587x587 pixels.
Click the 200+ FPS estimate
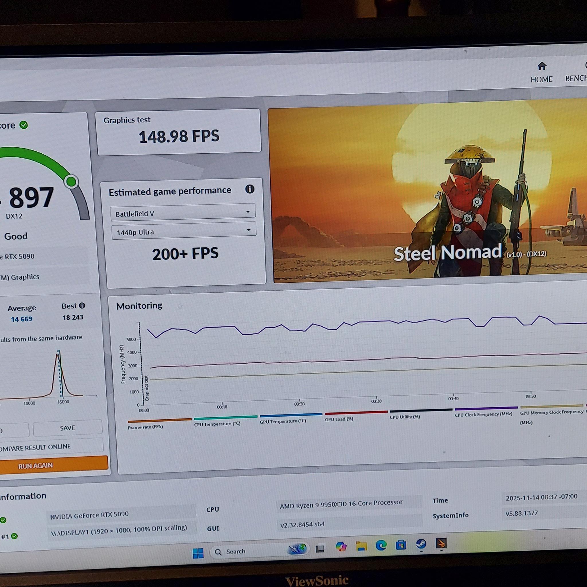click(185, 253)
